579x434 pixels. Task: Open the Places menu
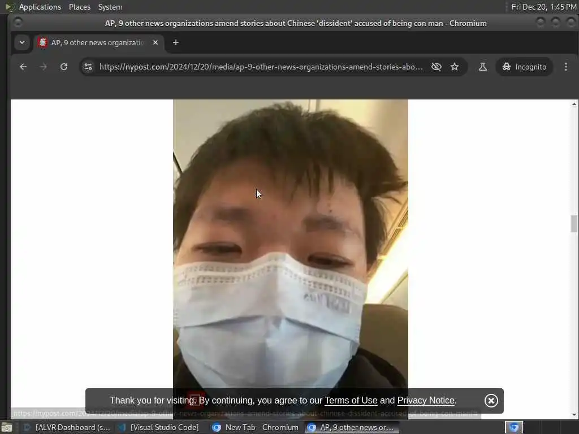pyautogui.click(x=79, y=7)
